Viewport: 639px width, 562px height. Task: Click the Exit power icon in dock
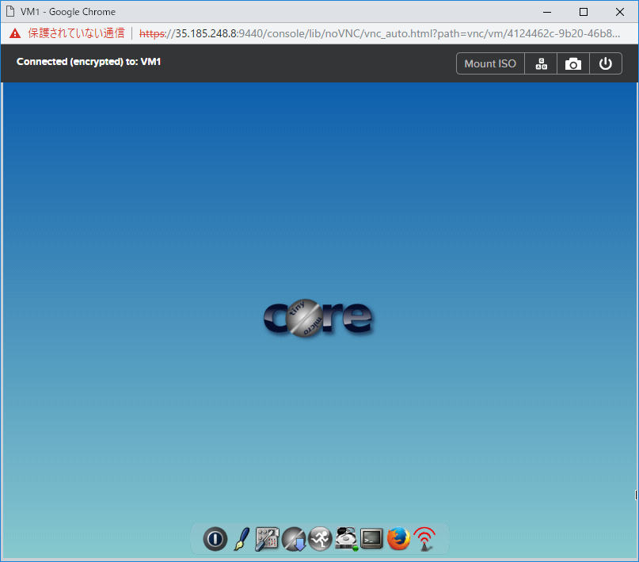pyautogui.click(x=215, y=539)
